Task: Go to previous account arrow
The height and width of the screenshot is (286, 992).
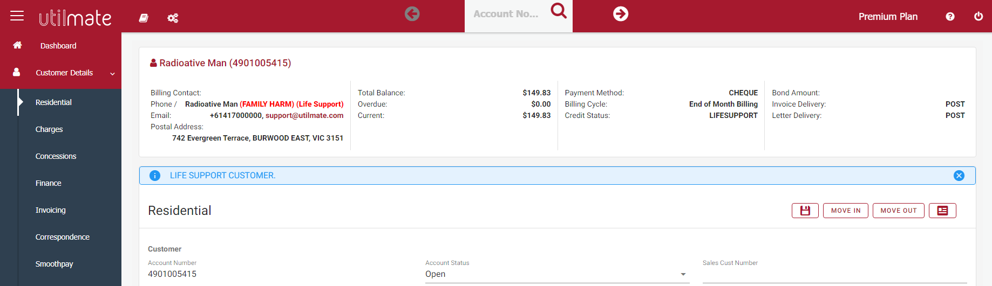Action: 412,14
